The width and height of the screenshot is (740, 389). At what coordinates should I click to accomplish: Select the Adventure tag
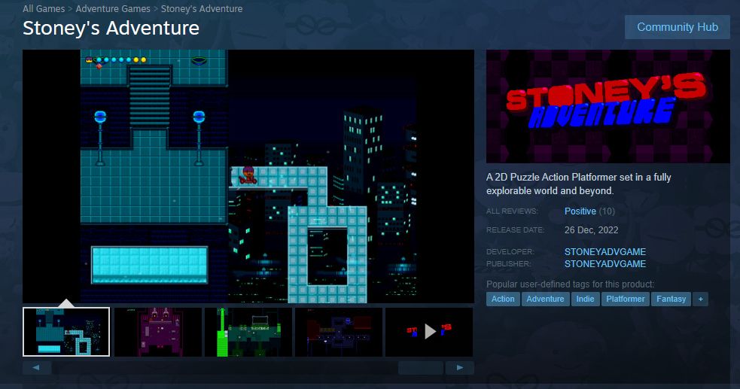545,299
